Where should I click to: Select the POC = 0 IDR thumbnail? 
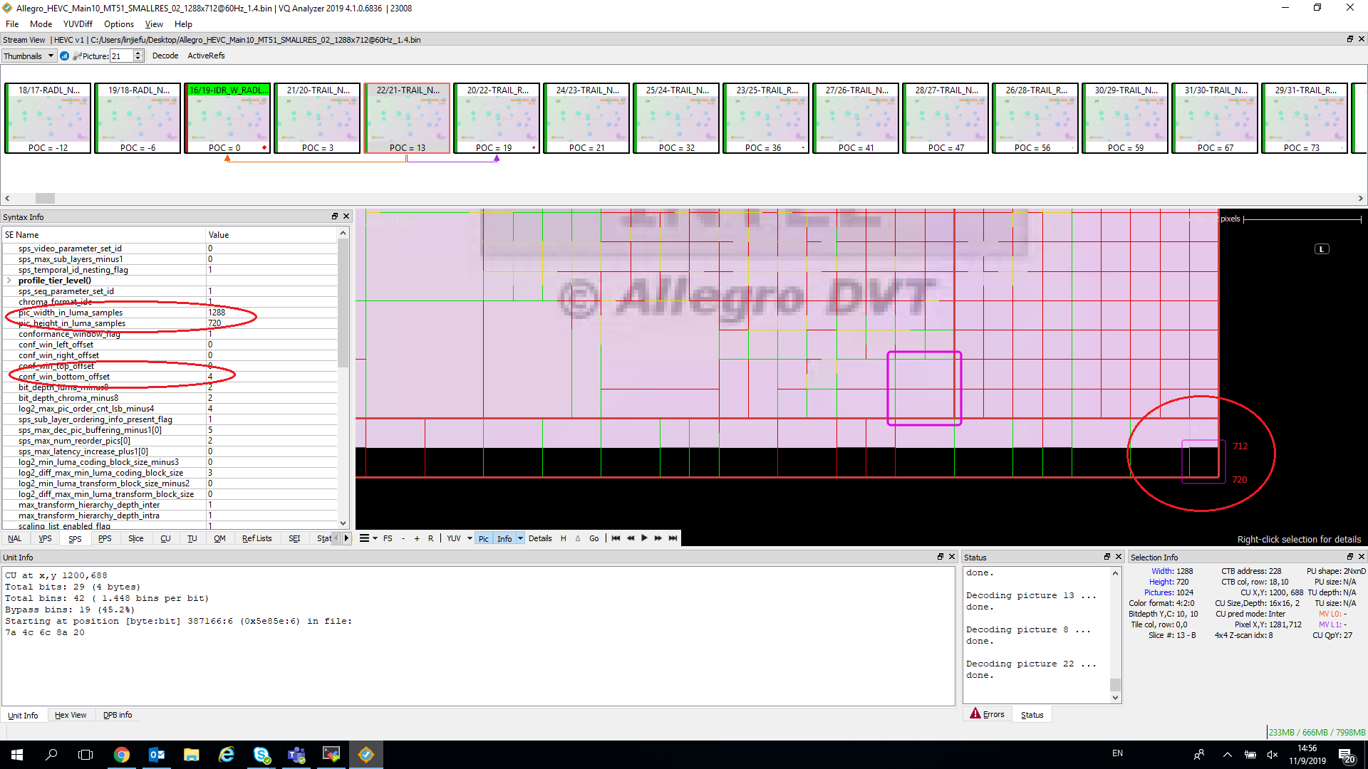click(x=227, y=117)
